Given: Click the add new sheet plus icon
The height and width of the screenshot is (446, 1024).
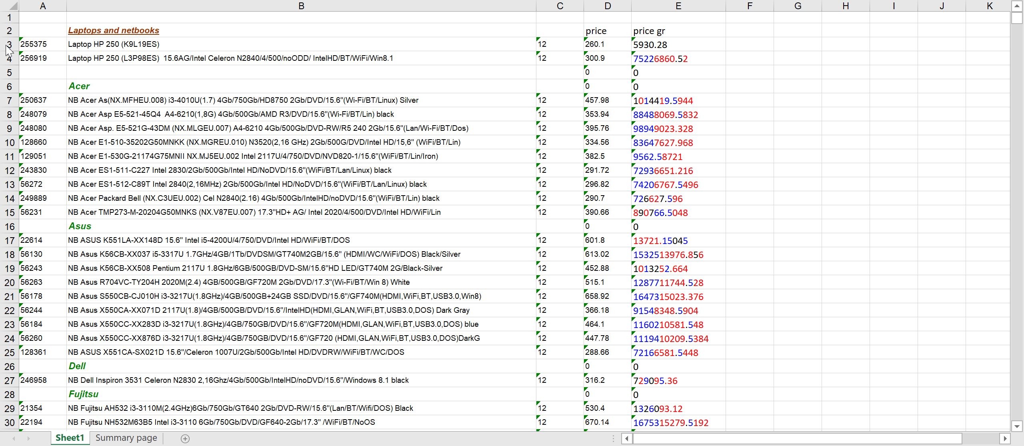Looking at the screenshot, I should 185,438.
